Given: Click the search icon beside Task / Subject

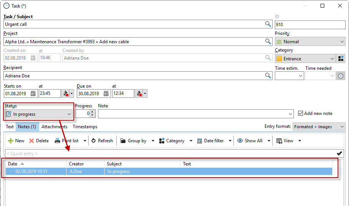Looking at the screenshot, I should [x=268, y=24].
